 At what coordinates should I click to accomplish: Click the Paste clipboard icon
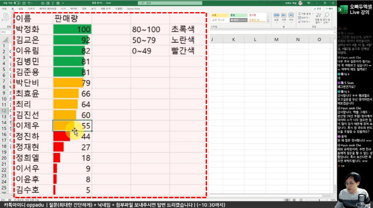click(6, 16)
